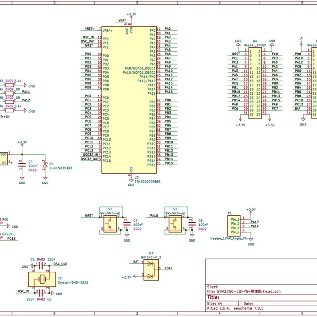
Task: Select the Y2 crystal symbol
Action: [x=42, y=279]
